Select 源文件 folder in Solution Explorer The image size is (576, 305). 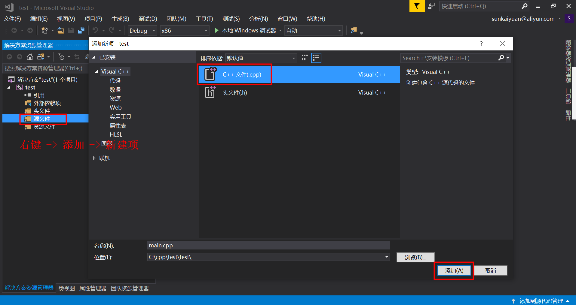[x=42, y=119]
